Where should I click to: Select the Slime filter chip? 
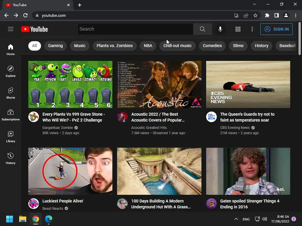238,46
